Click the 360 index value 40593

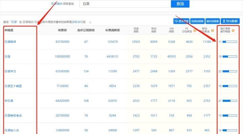[x=171, y=57]
